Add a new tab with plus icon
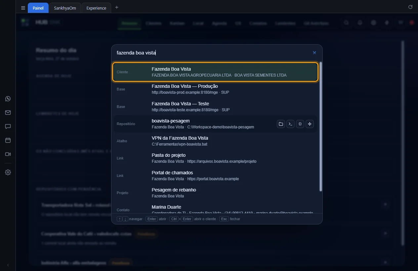 [117, 8]
